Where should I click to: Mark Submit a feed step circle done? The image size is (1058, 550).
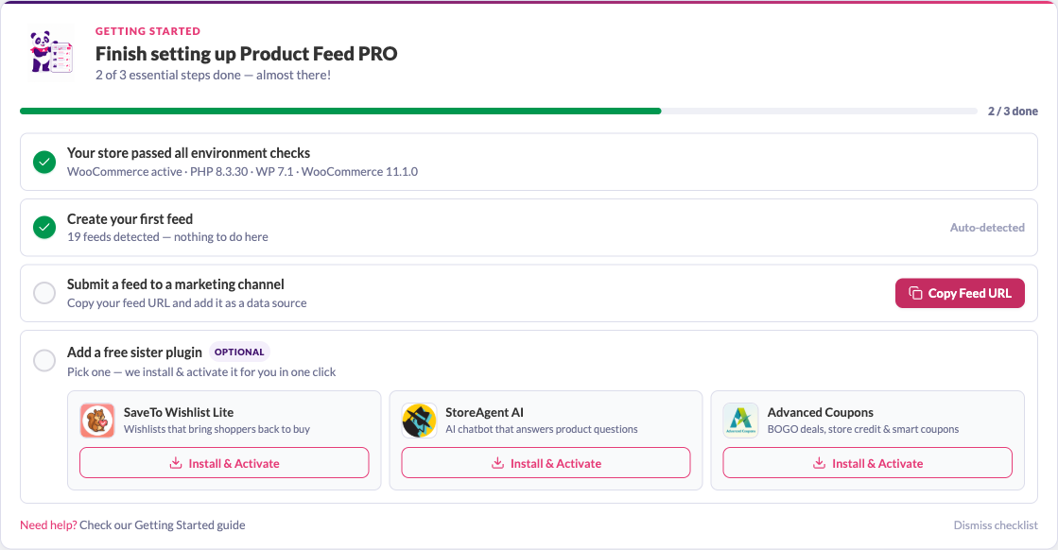coord(44,293)
